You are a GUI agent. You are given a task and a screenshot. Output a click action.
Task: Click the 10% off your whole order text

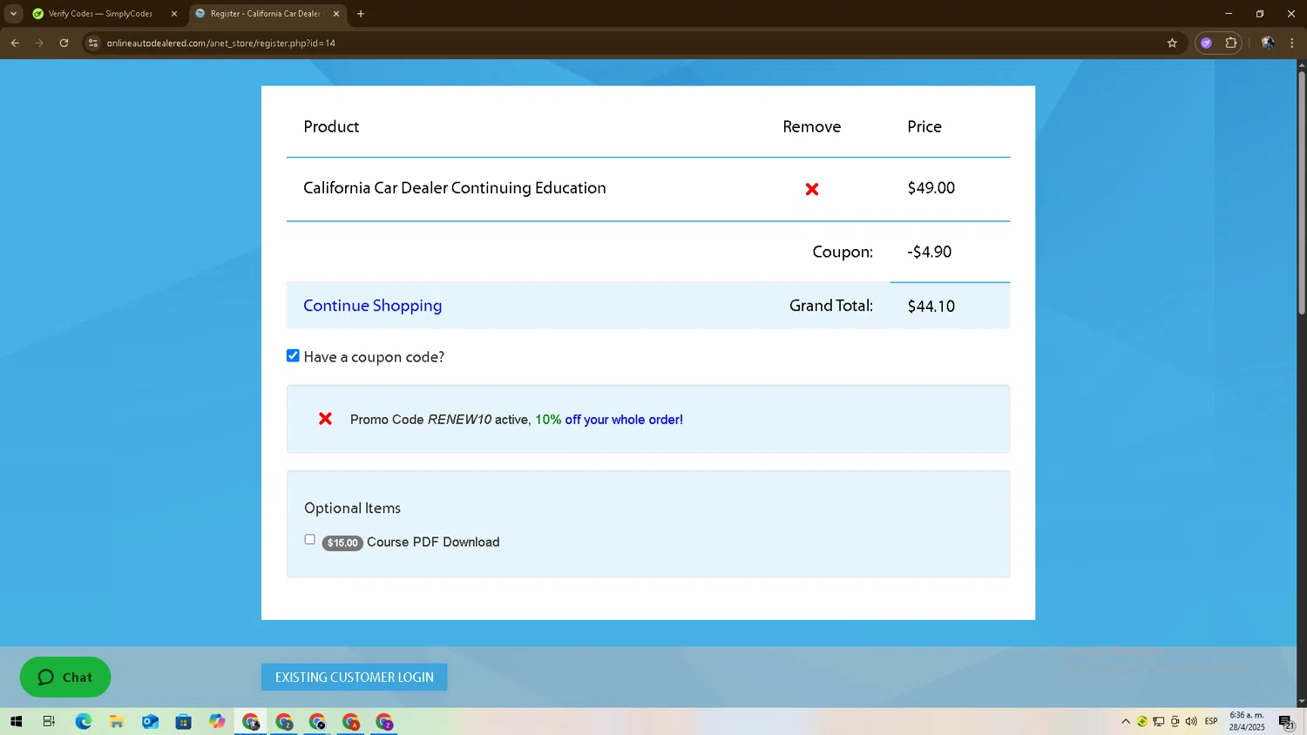pyautogui.click(x=609, y=420)
